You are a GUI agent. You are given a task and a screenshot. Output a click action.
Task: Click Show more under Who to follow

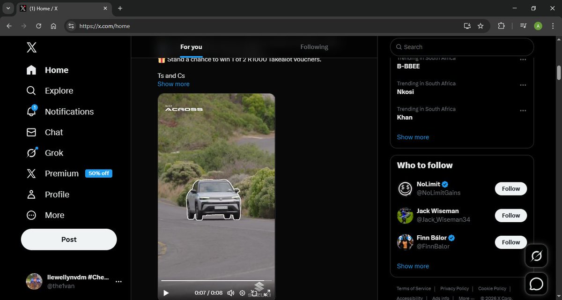[413, 266]
